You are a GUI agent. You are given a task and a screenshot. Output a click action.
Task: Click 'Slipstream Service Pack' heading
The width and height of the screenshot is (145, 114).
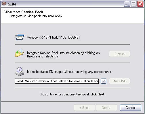(23, 12)
